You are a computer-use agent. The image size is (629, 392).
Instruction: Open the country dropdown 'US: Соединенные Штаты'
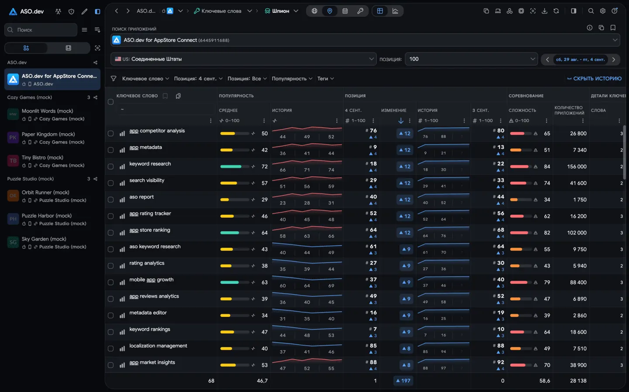(243, 59)
